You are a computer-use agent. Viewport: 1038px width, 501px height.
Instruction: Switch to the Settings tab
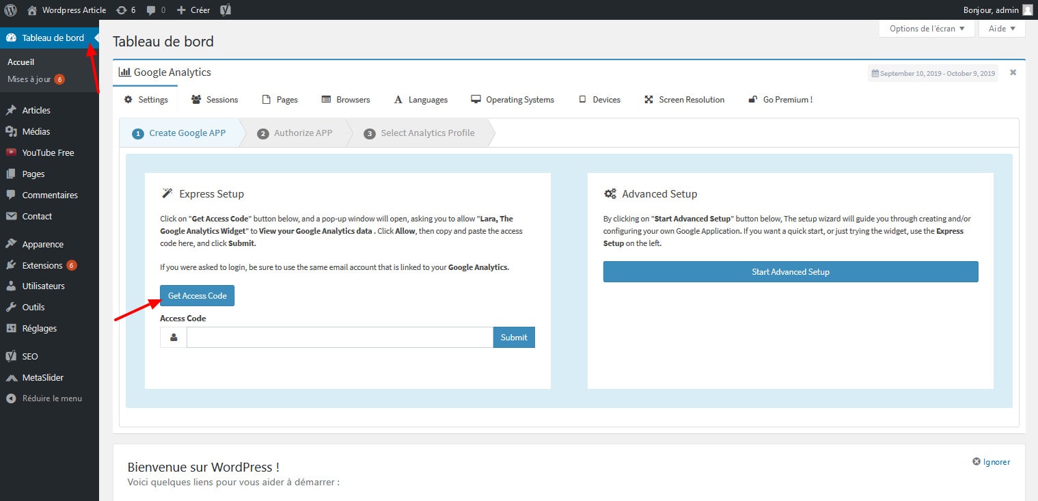click(146, 100)
